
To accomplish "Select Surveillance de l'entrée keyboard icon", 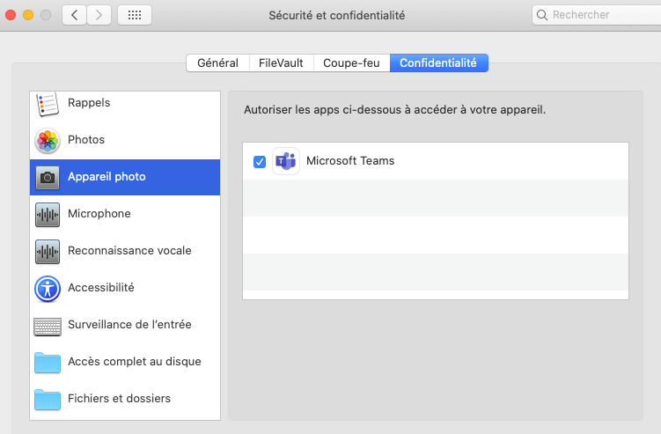I will pyautogui.click(x=47, y=325).
